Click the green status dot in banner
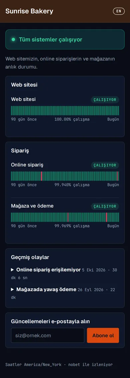The width and height of the screenshot is (130, 378). (x=13, y=39)
